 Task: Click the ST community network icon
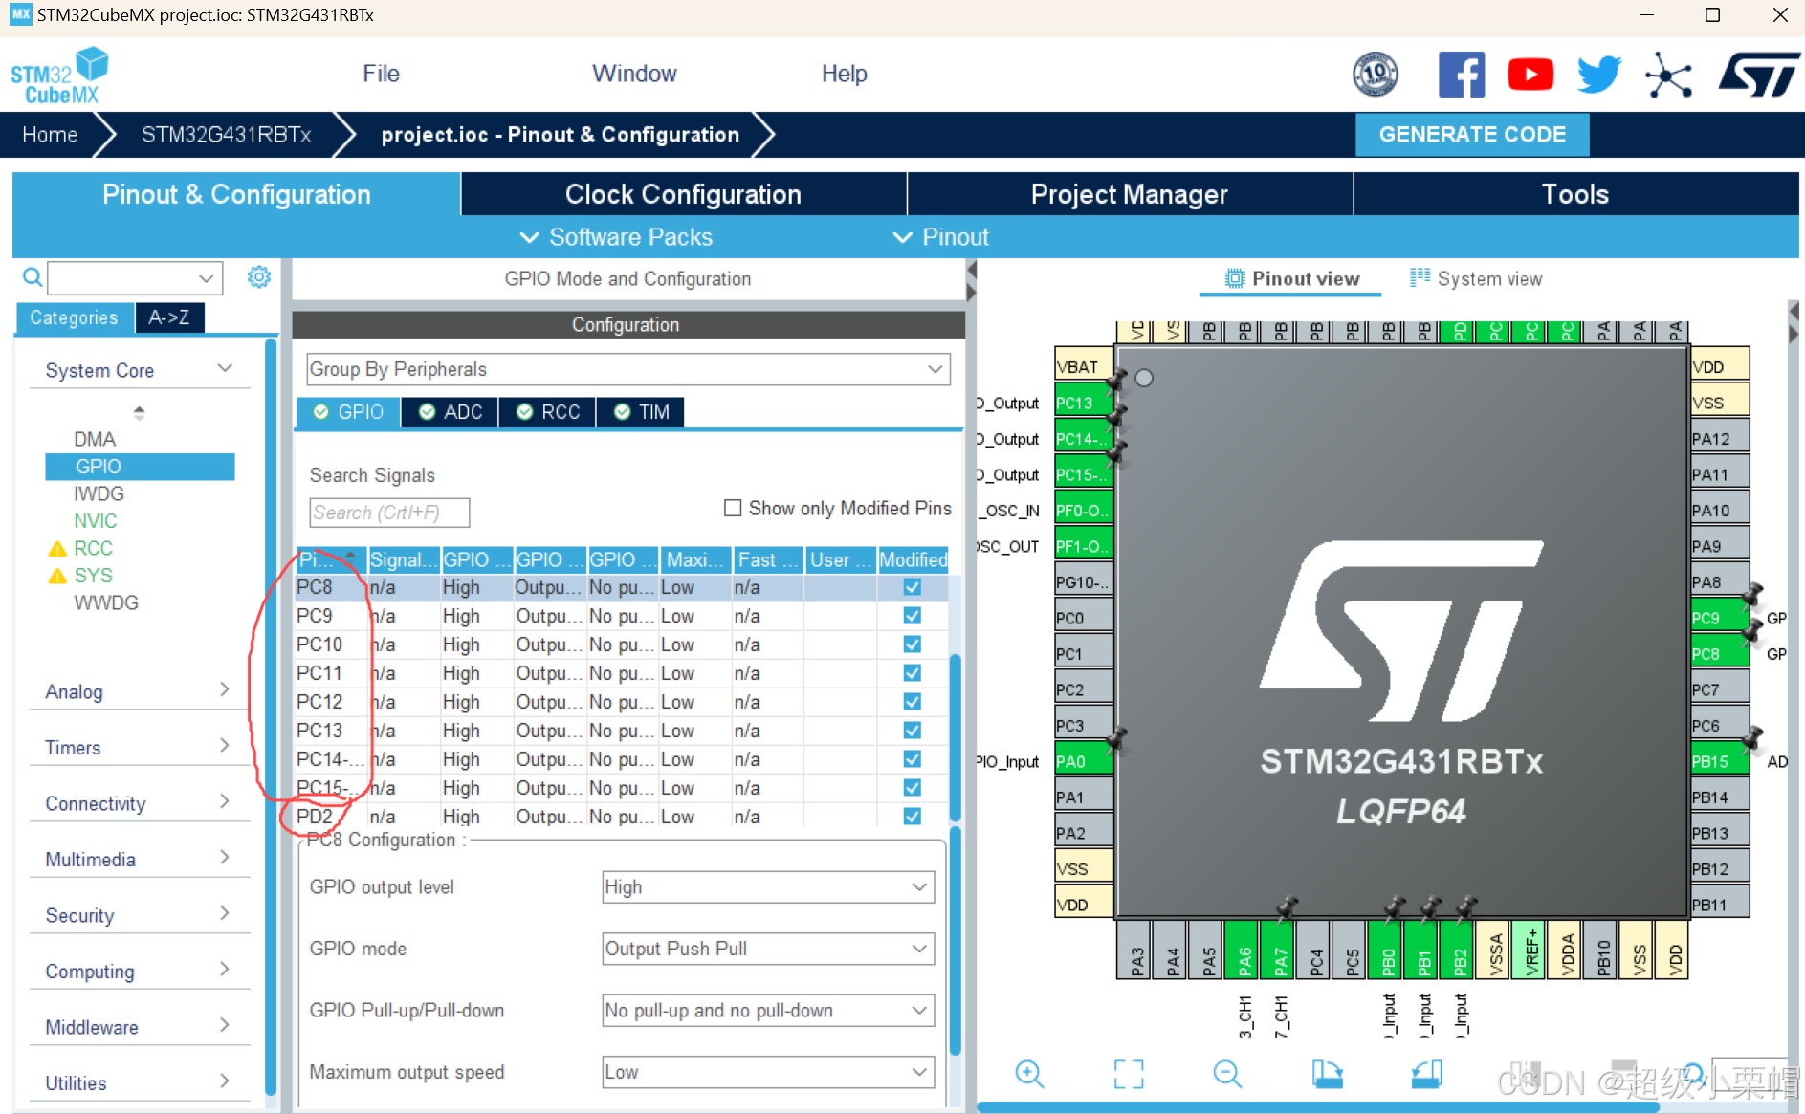(1669, 75)
